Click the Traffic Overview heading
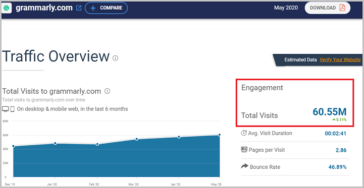This screenshot has height=188, width=364. [x=56, y=56]
